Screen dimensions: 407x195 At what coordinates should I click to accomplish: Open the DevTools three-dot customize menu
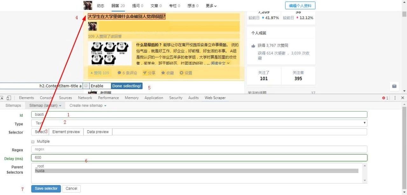395,98
